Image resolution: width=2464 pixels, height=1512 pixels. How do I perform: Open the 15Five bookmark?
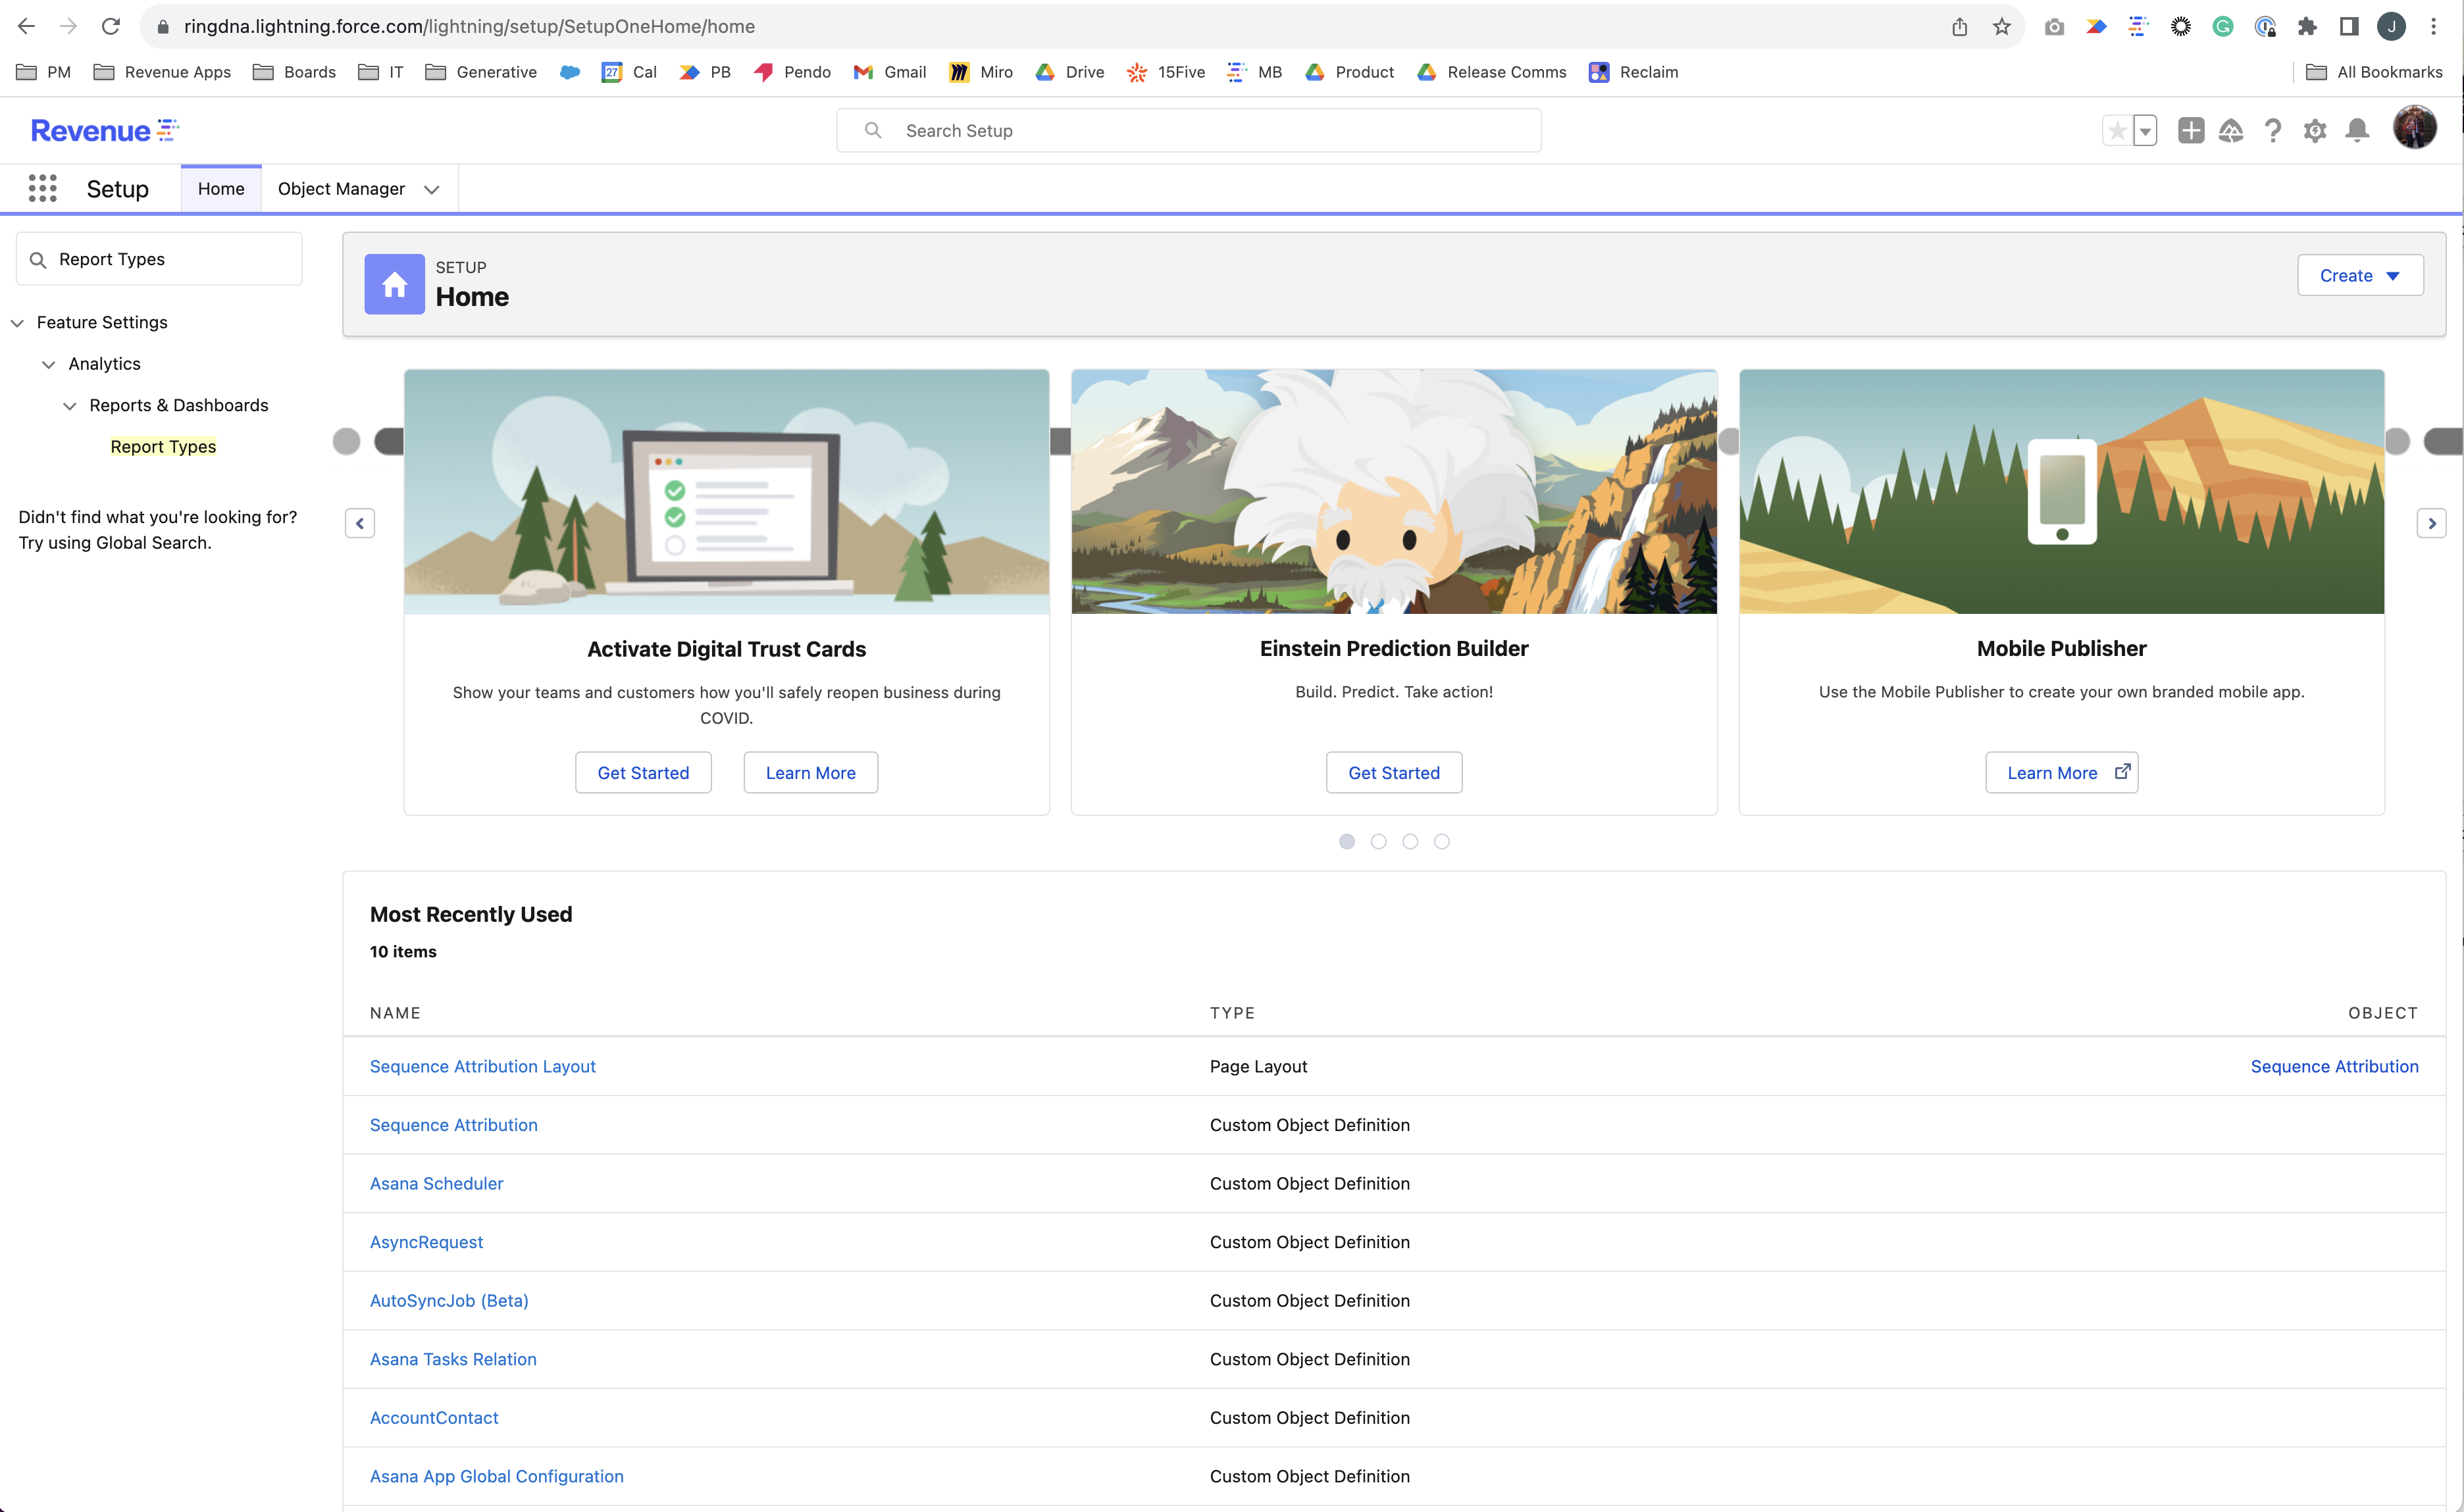[1166, 72]
